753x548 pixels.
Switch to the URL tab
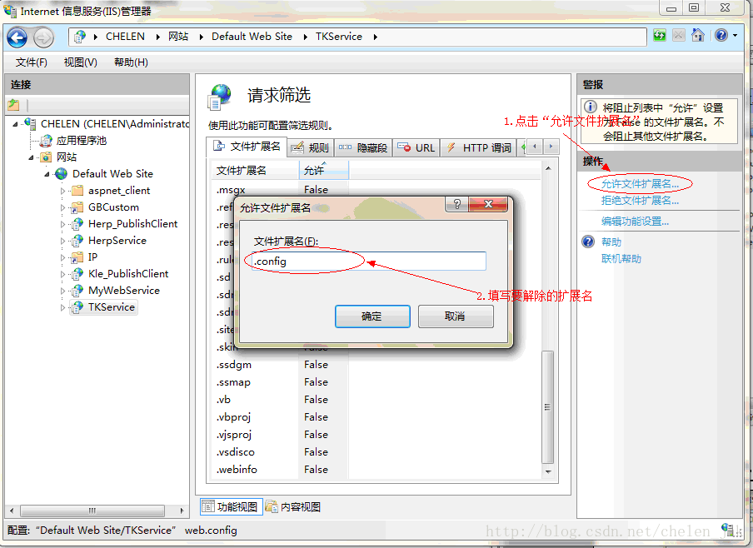tap(416, 147)
